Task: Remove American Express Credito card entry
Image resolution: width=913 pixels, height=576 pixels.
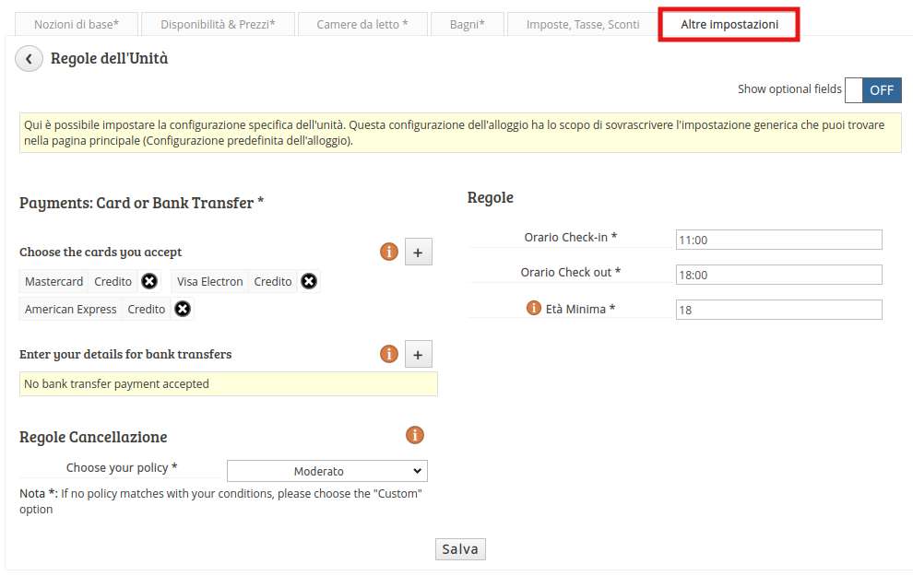Action: coord(183,309)
